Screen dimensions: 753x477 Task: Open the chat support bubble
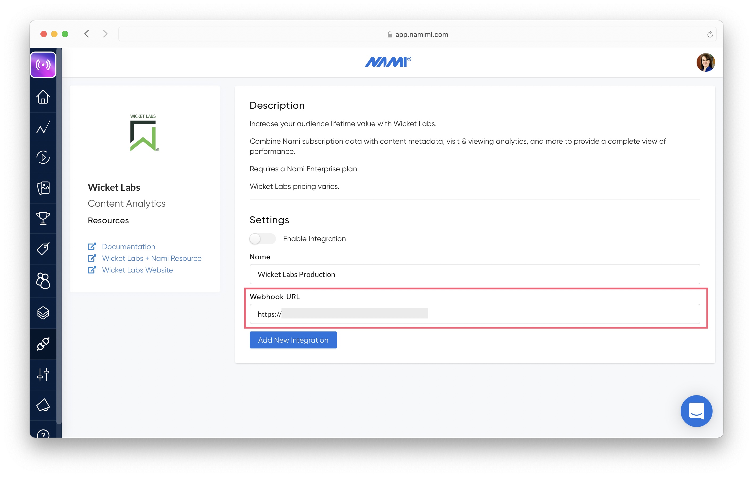[x=696, y=411]
